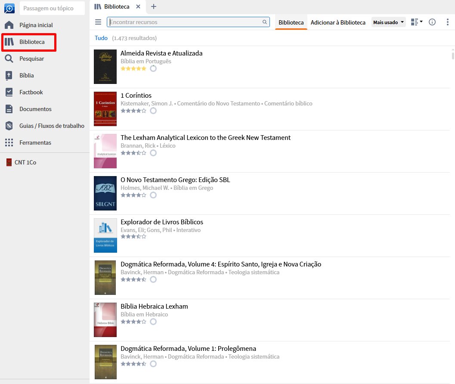
Task: Click the Tudo filter link
Action: click(x=101, y=38)
